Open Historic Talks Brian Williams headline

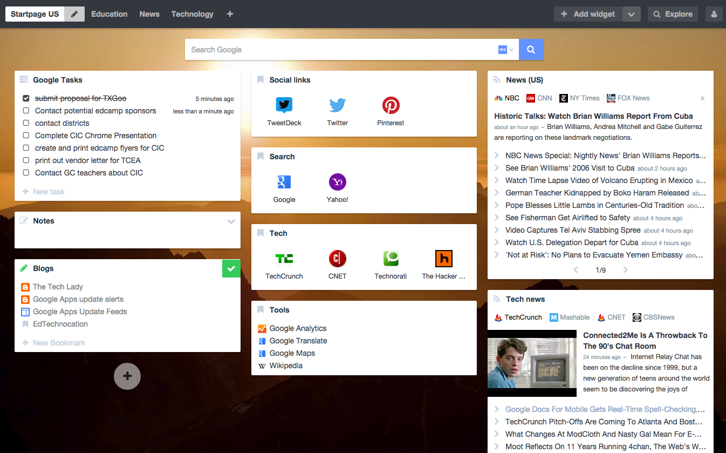[x=593, y=116]
